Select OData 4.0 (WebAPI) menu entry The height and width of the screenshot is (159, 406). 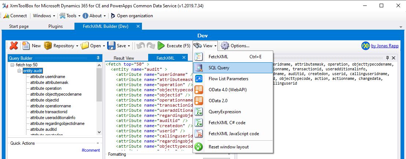[233, 90]
